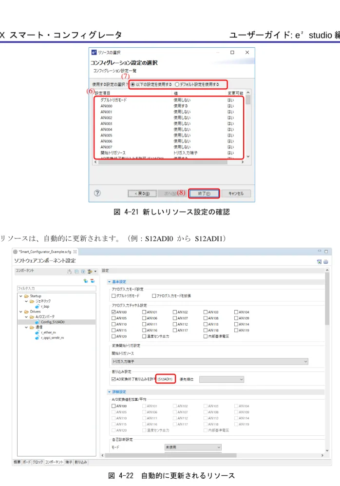Click the expand all icon in Components toolbar
Screen dimensions: 340x486
click(x=83, y=272)
